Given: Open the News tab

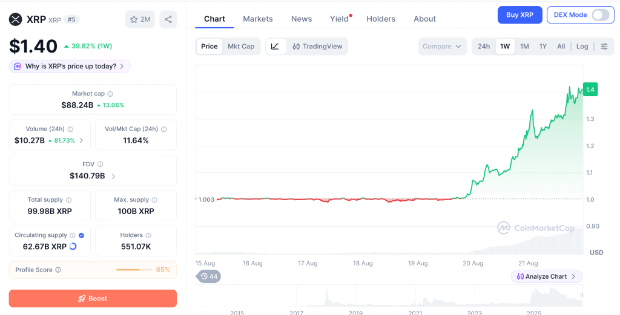Looking at the screenshot, I should click(x=302, y=19).
